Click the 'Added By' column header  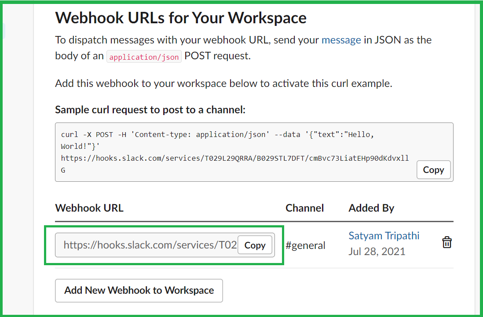[x=371, y=208]
